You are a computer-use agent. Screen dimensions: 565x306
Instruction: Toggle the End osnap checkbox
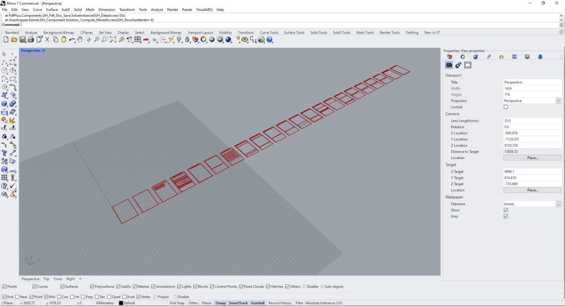pos(4,297)
